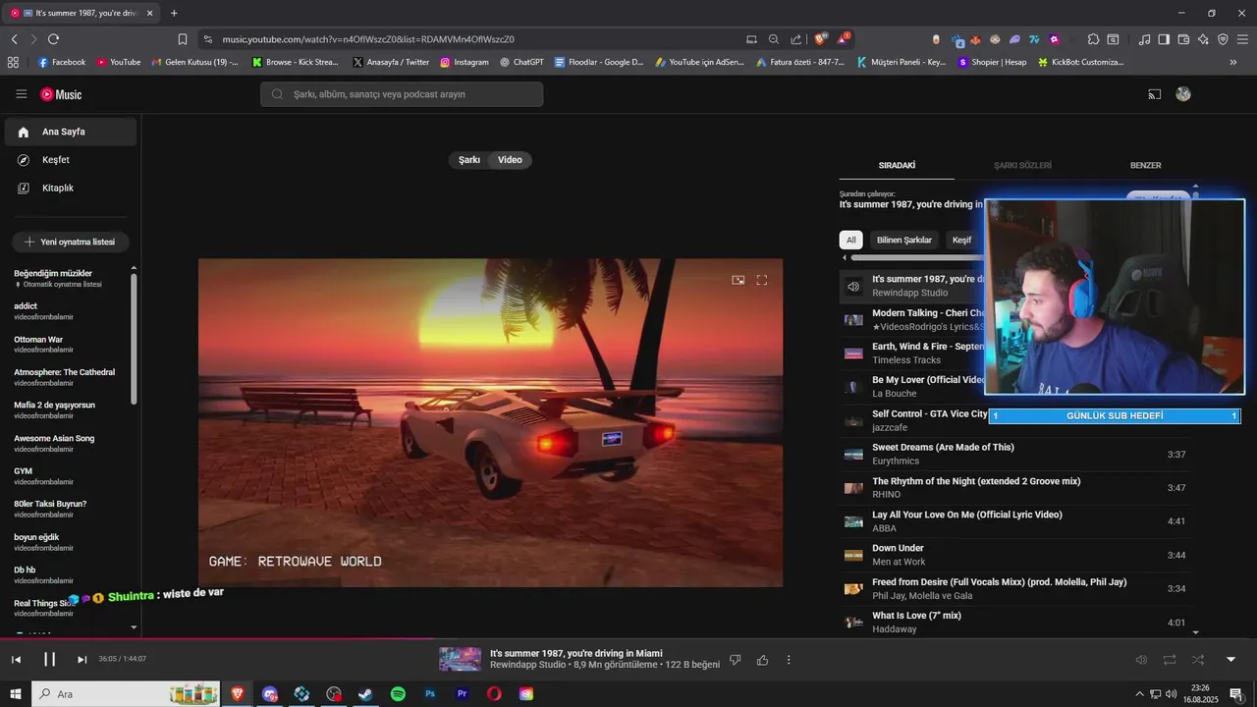Open the volume speaker control
The image size is (1257, 707).
click(x=1141, y=660)
